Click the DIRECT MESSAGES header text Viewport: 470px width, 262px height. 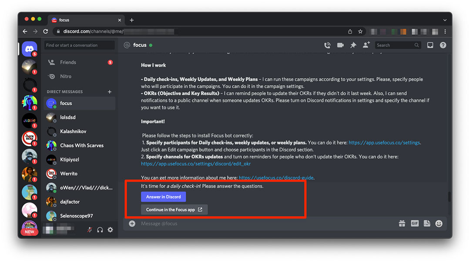[65, 92]
